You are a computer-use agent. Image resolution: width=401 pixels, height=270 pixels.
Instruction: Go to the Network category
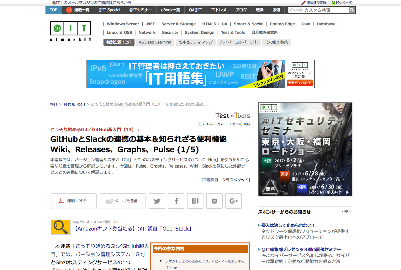click(147, 32)
